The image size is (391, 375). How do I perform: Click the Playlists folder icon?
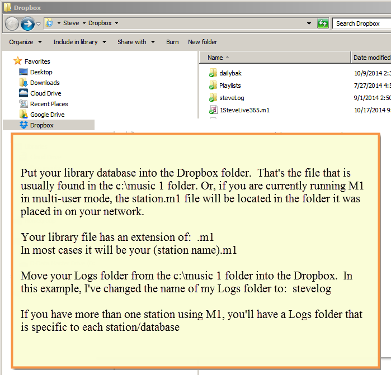pyautogui.click(x=213, y=85)
